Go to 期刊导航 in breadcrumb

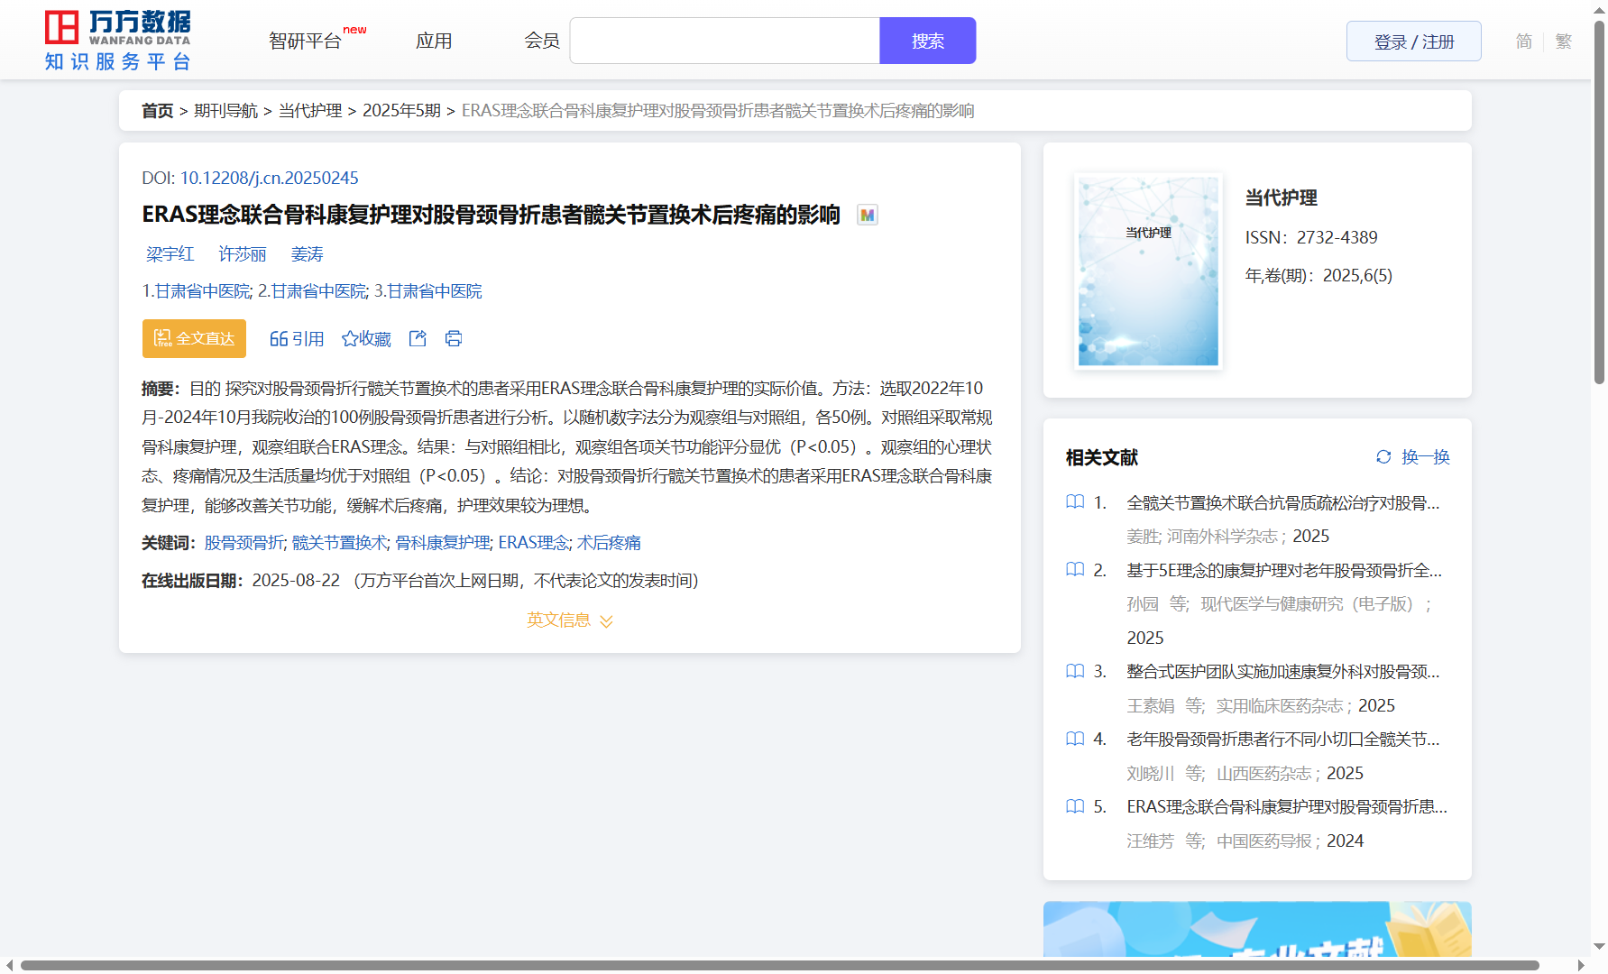click(x=225, y=111)
